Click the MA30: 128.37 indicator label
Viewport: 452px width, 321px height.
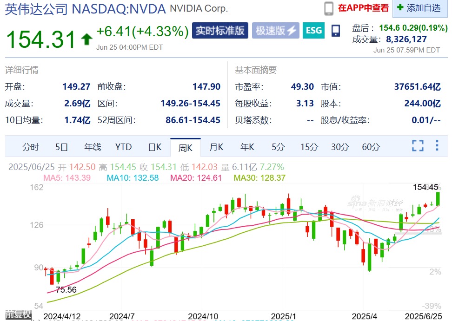pyautogui.click(x=259, y=177)
